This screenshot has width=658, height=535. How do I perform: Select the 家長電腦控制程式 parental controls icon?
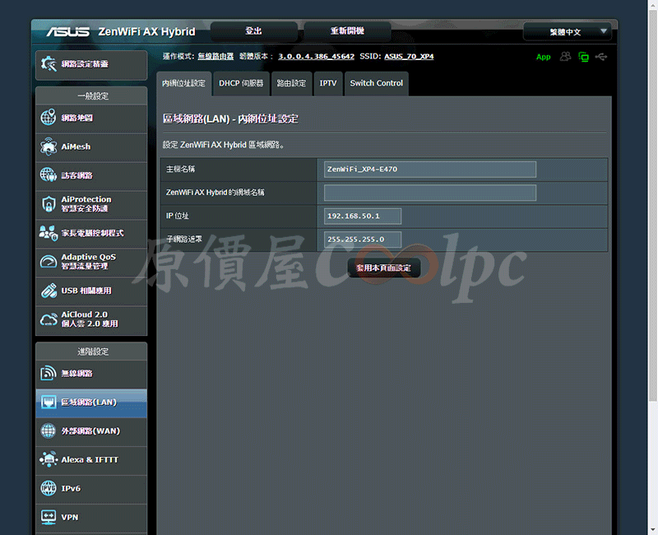pyautogui.click(x=49, y=233)
